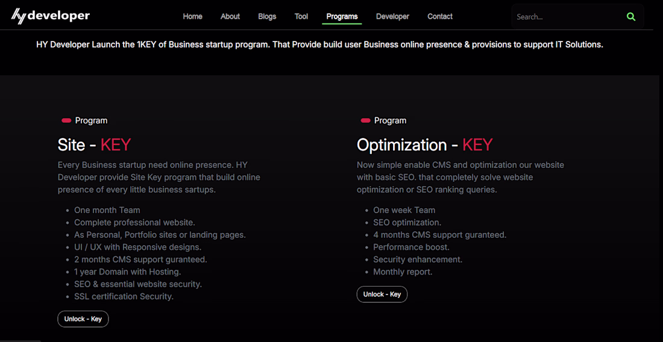Click the 'HY Developer Launch the 1KEY' banner text

(x=319, y=45)
